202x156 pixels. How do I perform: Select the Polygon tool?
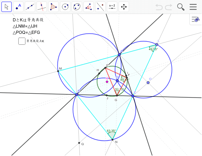53,7
